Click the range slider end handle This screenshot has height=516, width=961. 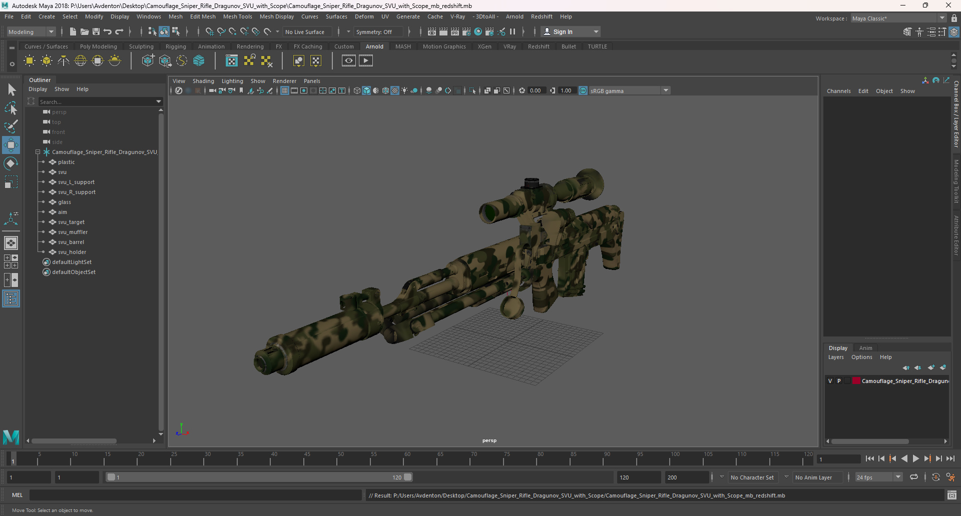[x=408, y=477]
